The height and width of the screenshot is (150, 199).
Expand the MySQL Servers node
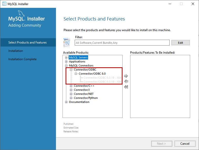[x=66, y=58]
